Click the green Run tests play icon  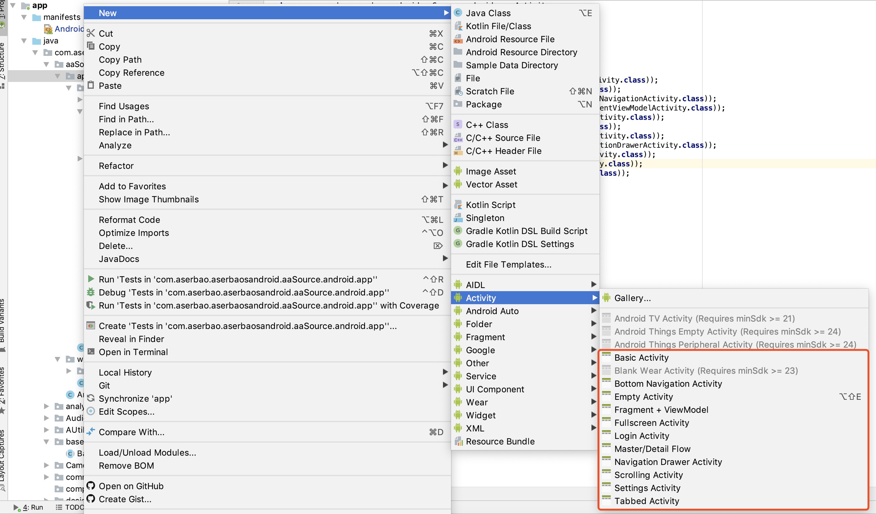(x=91, y=279)
